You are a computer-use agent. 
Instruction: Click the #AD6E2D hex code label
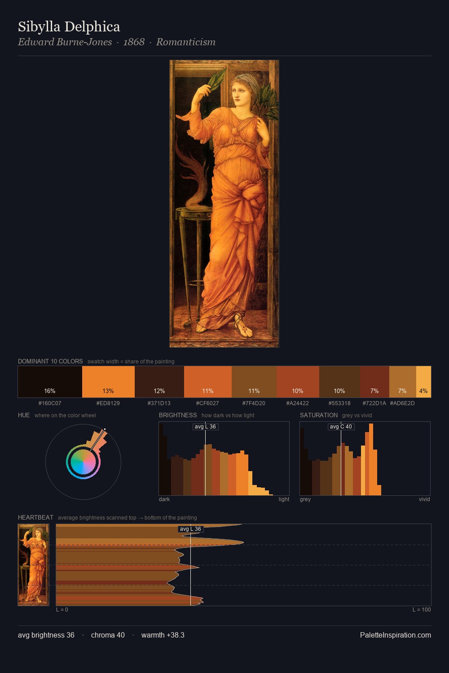402,403
